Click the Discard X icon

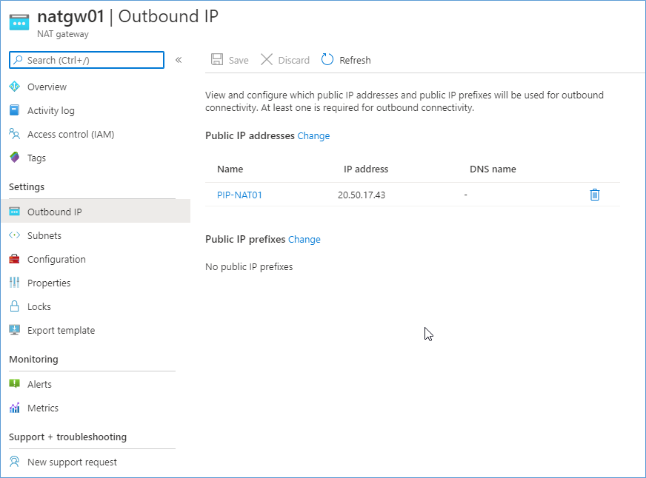(267, 60)
